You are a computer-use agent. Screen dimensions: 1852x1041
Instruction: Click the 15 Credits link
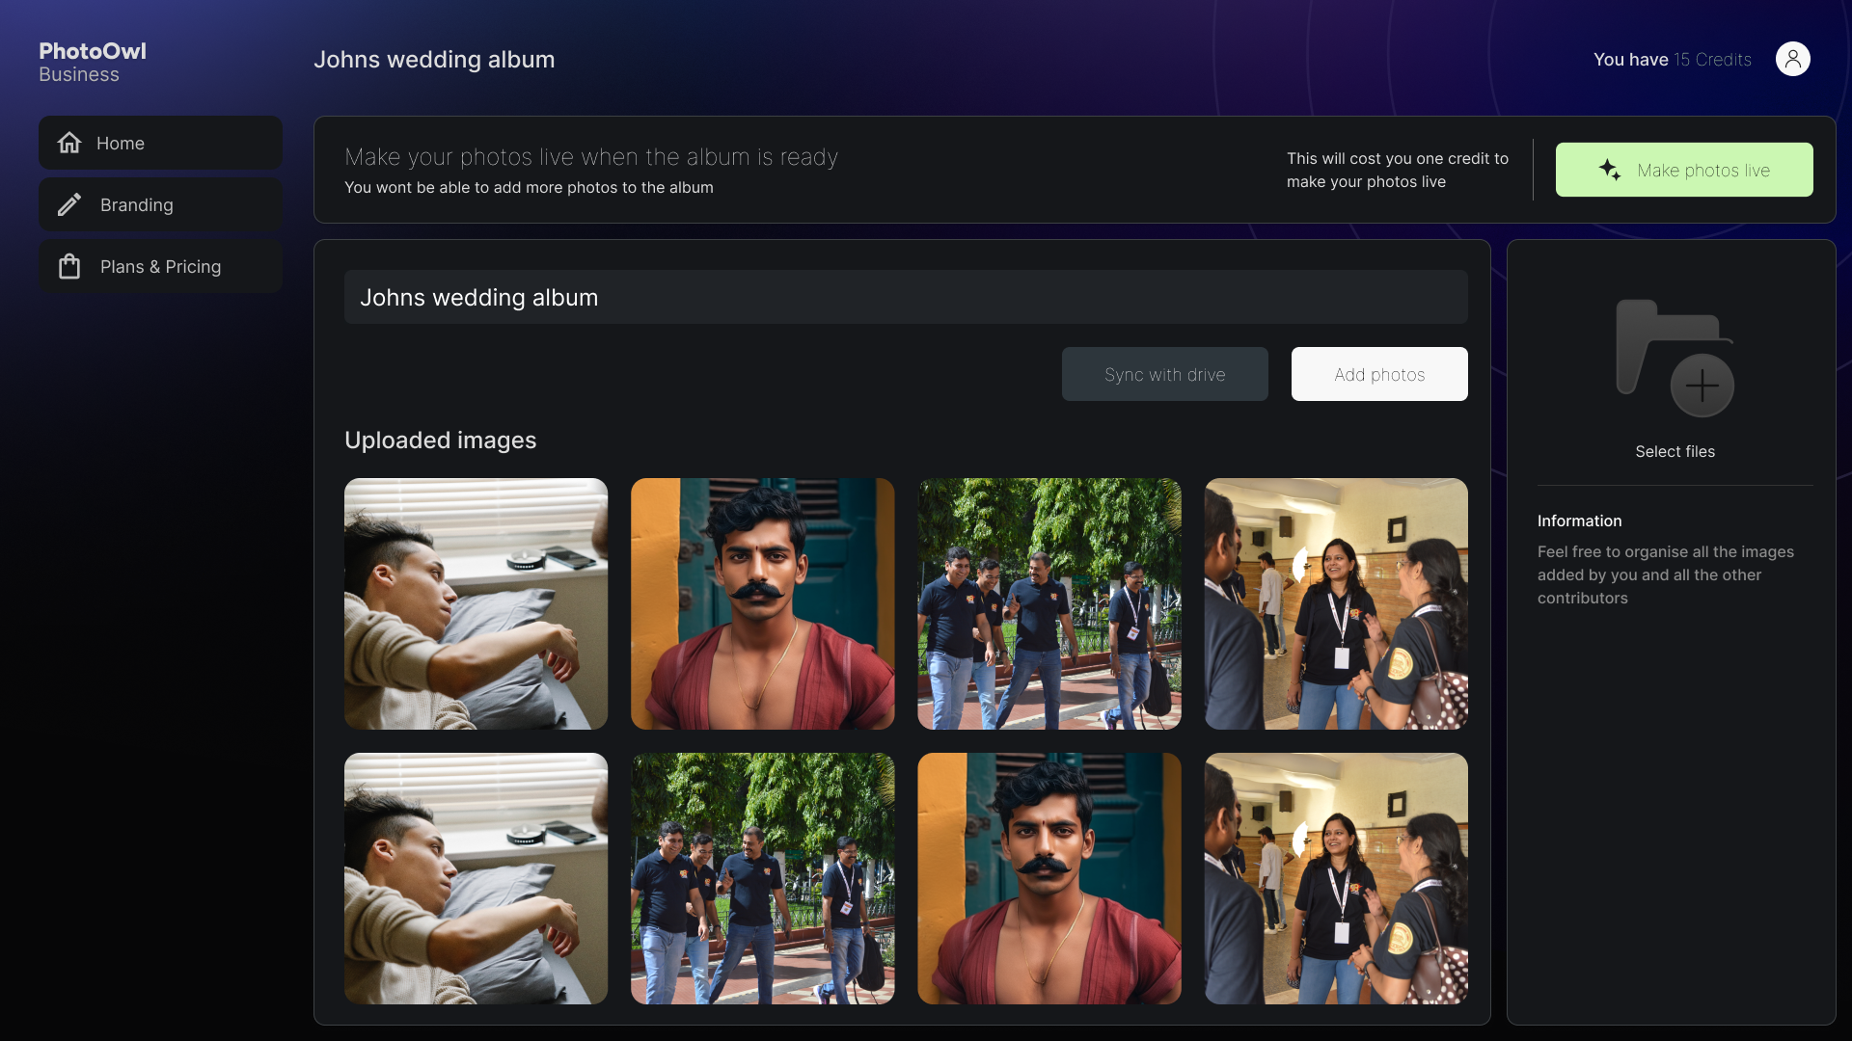tap(1712, 60)
